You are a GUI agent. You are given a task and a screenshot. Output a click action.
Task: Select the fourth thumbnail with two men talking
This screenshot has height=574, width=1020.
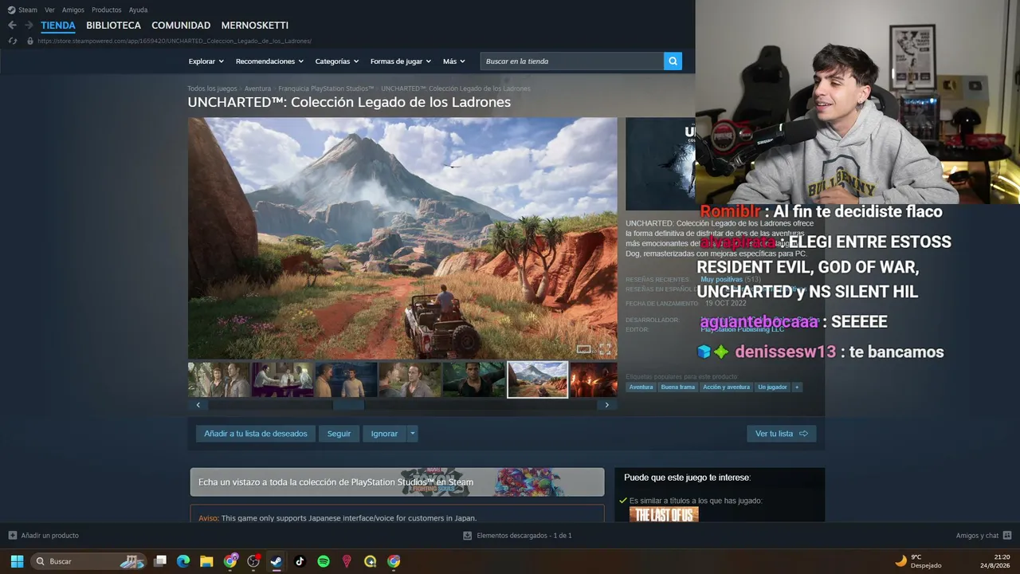[x=410, y=379]
